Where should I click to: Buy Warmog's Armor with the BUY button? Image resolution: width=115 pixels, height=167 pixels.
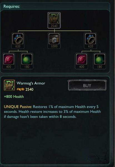pos(87,85)
